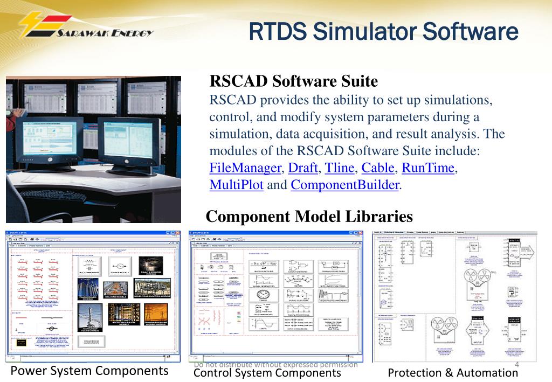Close the Power System Components Draft window
Image resolution: width=552 pixels, height=382 pixels.
(177, 233)
